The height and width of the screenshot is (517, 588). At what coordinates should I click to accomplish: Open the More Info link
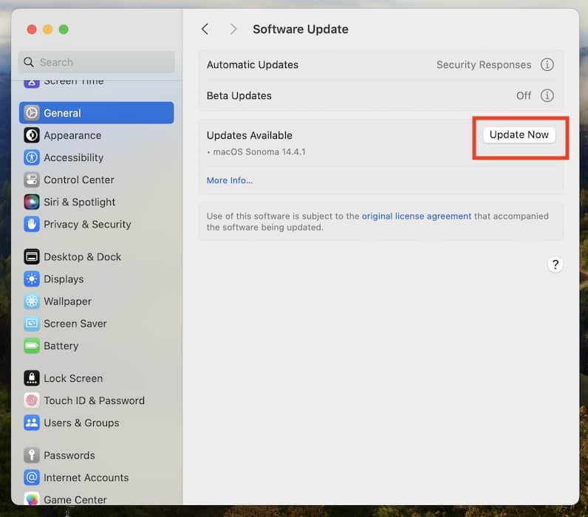(x=229, y=180)
